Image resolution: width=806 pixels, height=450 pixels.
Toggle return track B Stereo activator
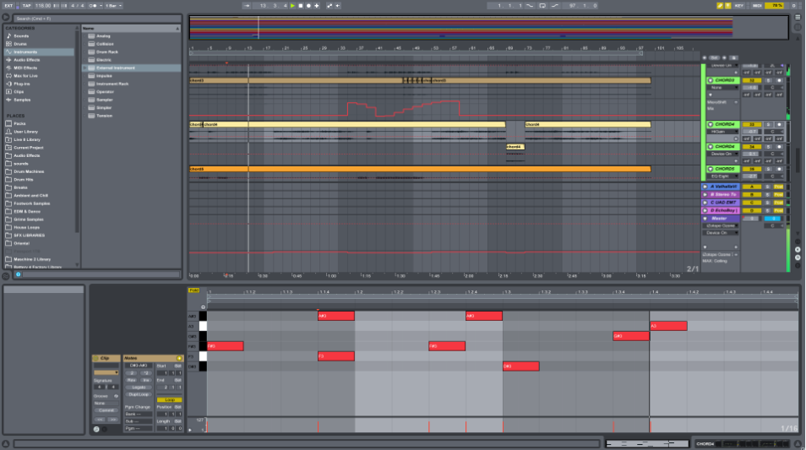click(752, 195)
